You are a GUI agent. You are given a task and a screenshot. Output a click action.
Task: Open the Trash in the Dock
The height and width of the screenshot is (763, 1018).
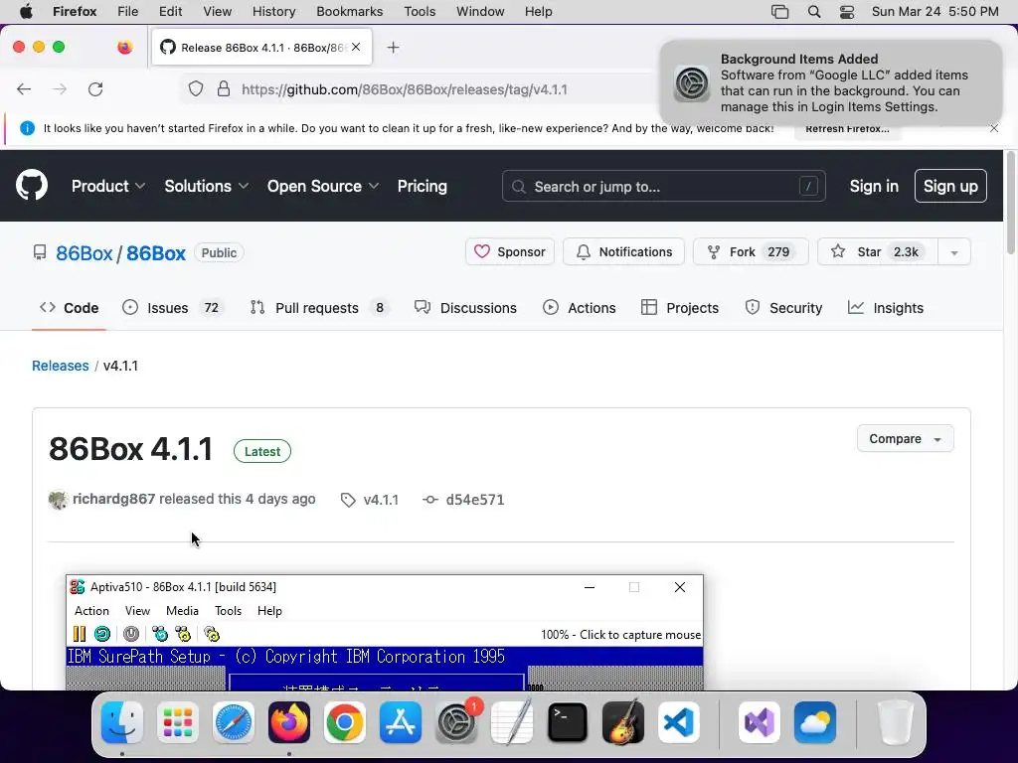tap(896, 722)
